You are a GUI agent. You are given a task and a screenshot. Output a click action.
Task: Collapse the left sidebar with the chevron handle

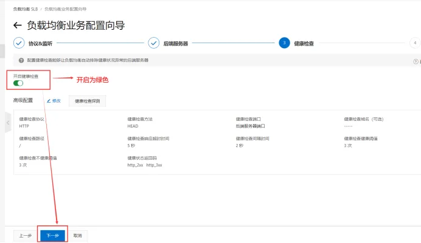click(x=8, y=123)
